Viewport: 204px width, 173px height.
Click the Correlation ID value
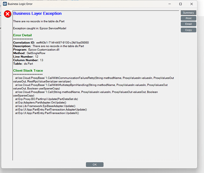point(62,43)
